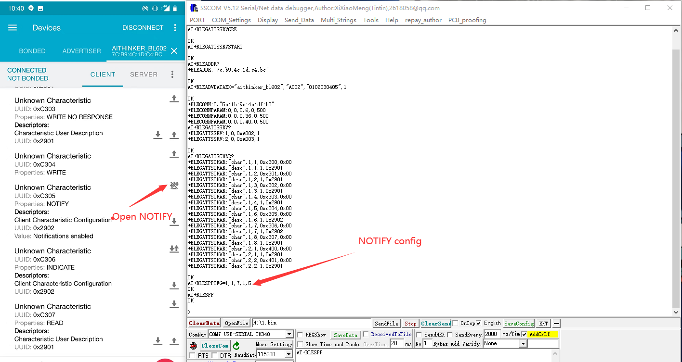Open the hamburger menu beside Devices

click(13, 28)
